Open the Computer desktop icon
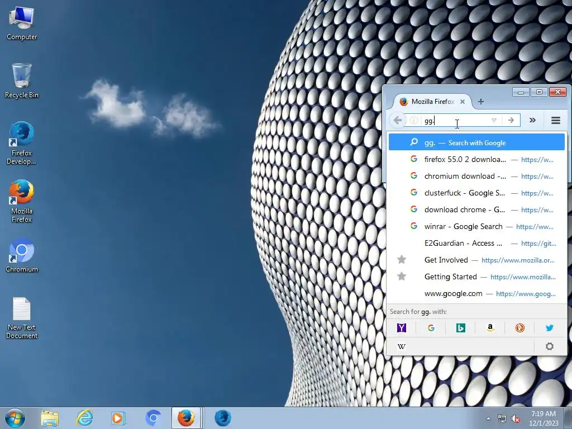This screenshot has width=572, height=429. coord(22,23)
